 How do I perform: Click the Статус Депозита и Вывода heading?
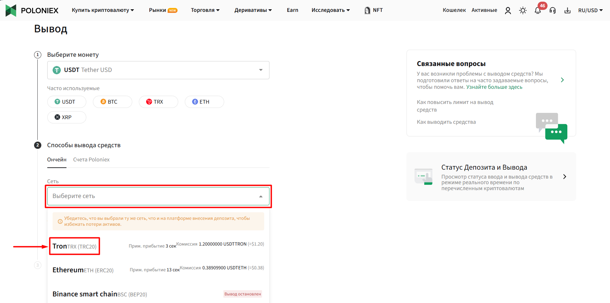(x=484, y=167)
